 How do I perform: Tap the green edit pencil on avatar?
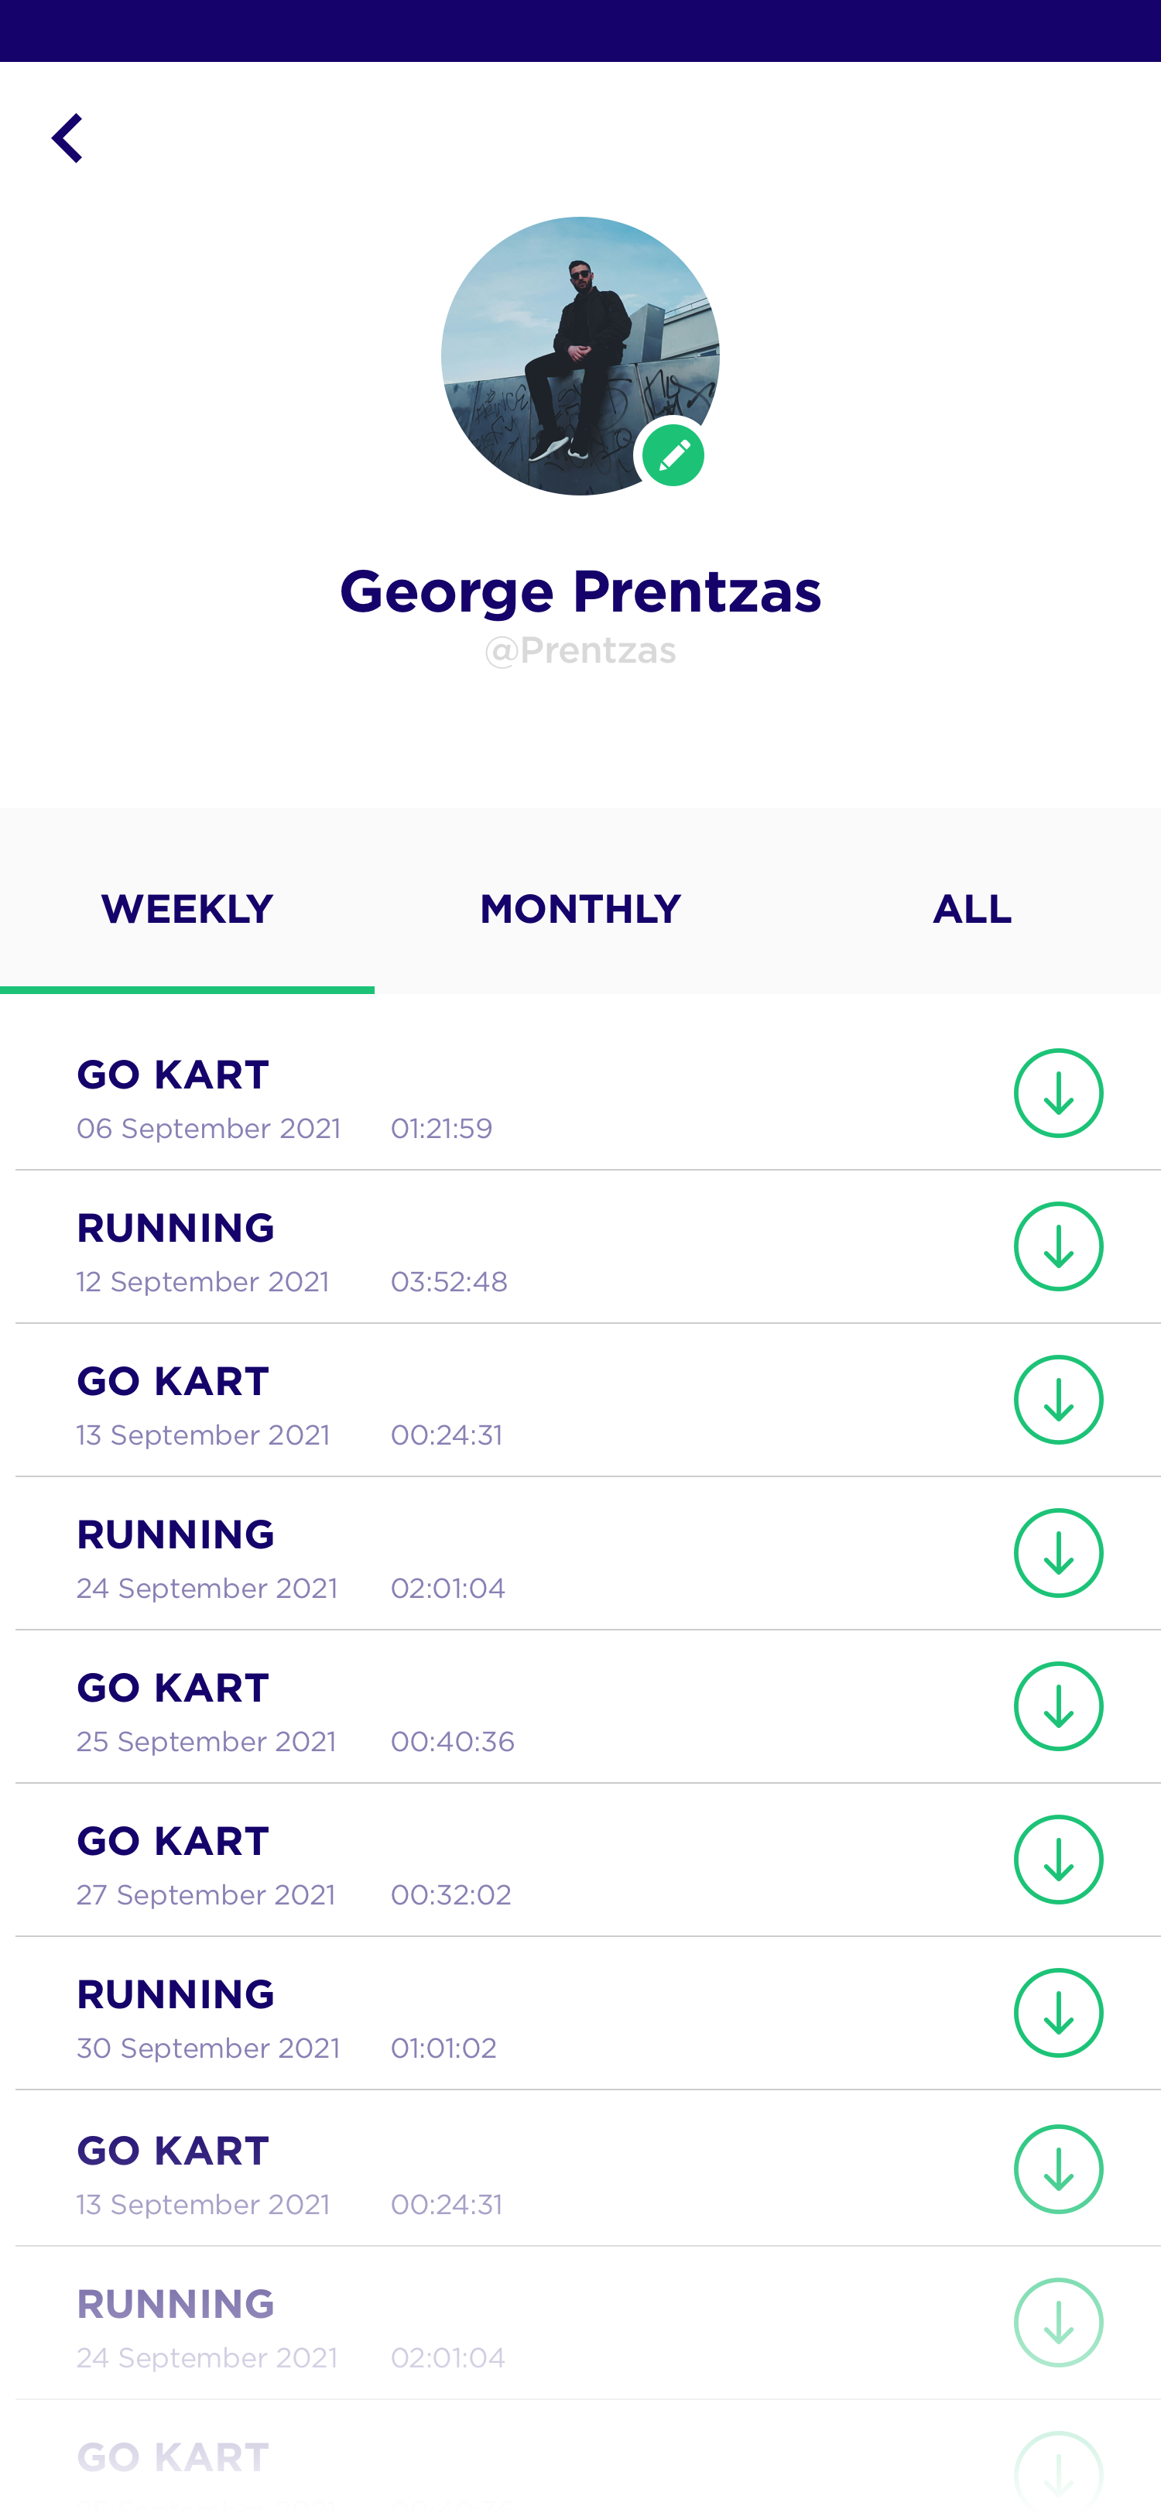coord(673,455)
